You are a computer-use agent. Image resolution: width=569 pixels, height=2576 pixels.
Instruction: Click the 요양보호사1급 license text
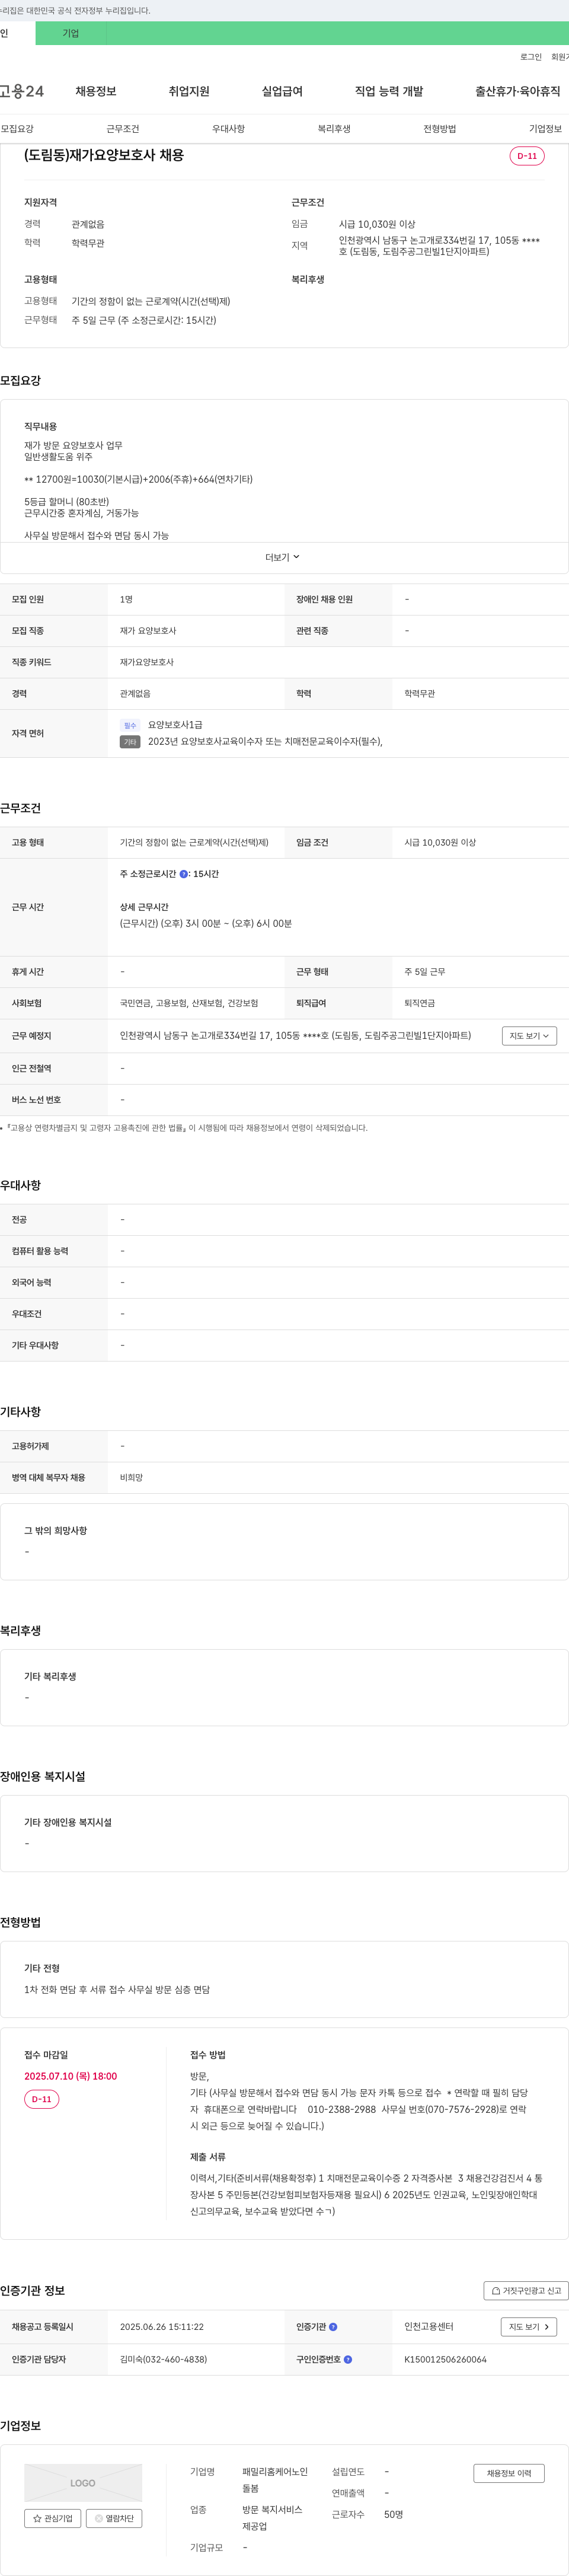[x=175, y=725]
